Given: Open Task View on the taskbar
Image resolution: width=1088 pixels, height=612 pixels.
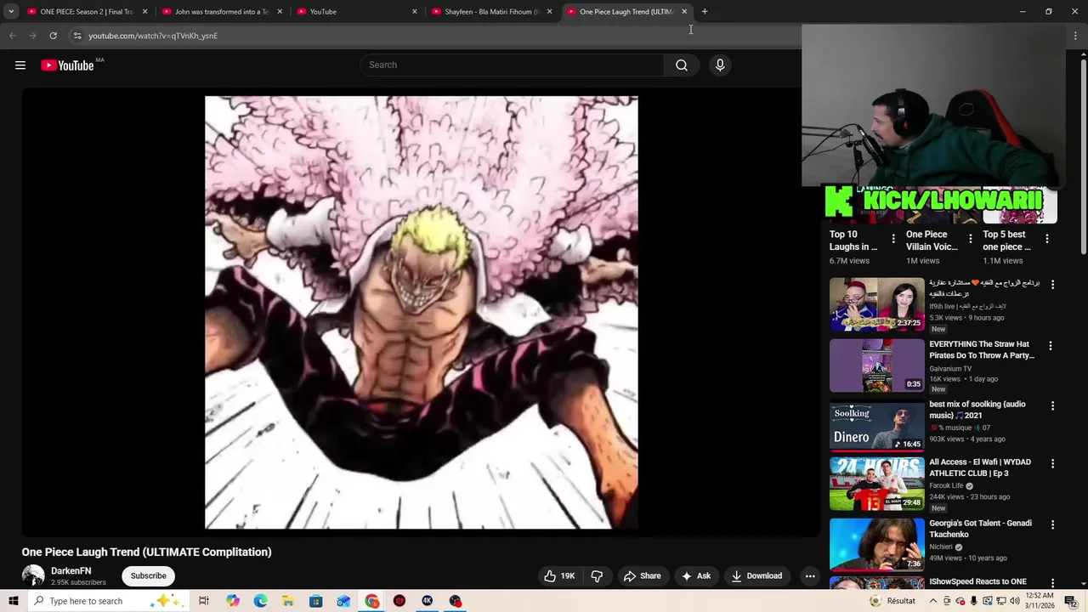Looking at the screenshot, I should 204,601.
